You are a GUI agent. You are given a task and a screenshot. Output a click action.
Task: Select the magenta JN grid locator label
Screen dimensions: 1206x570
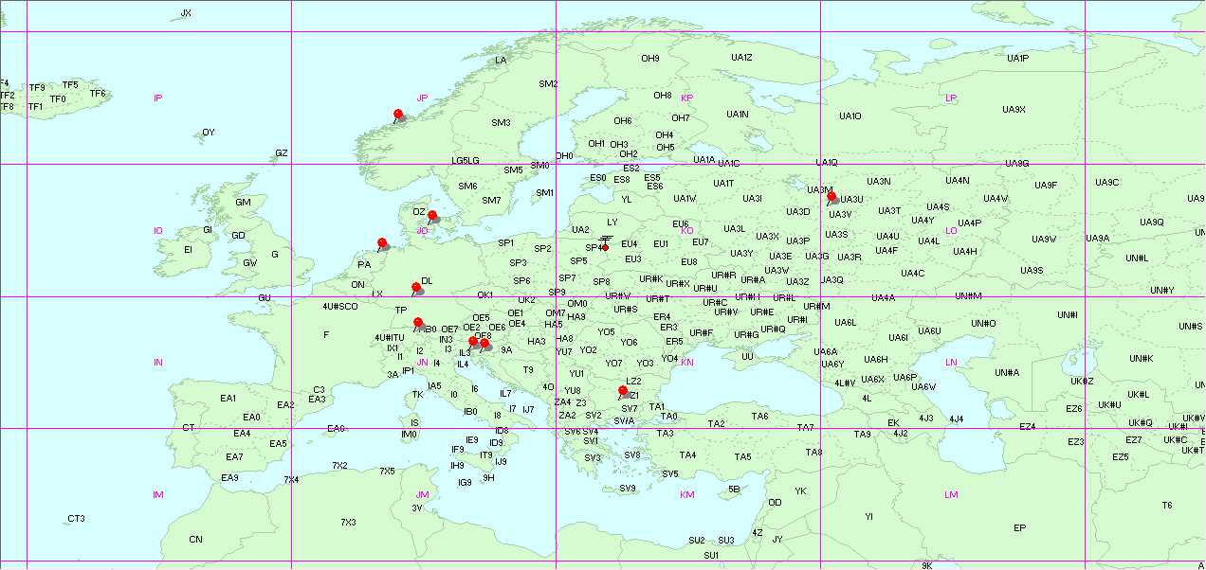pyautogui.click(x=423, y=363)
